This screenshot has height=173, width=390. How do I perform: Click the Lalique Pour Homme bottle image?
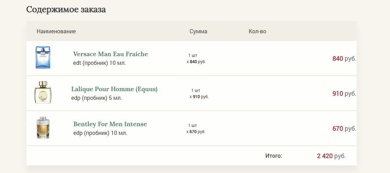43,93
